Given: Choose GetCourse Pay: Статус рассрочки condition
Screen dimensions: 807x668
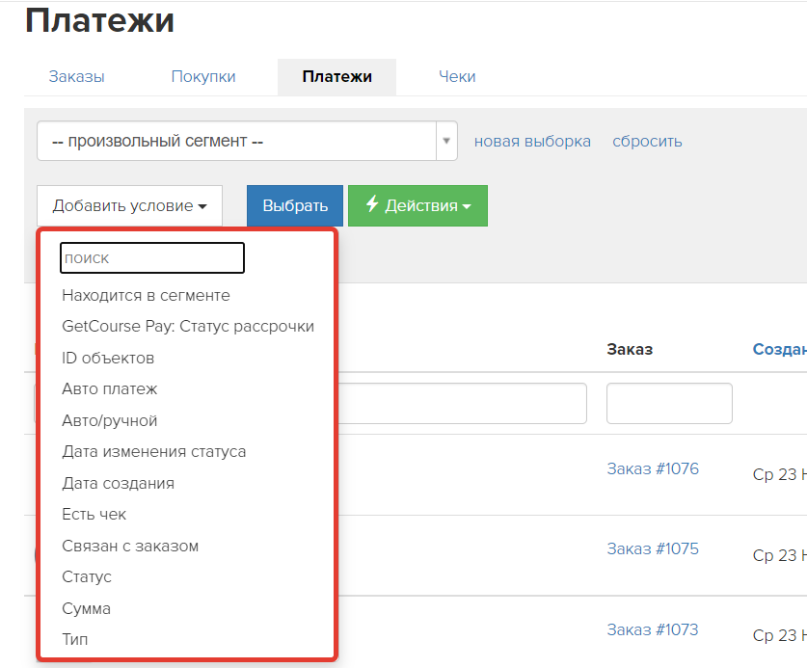Looking at the screenshot, I should point(188,326).
